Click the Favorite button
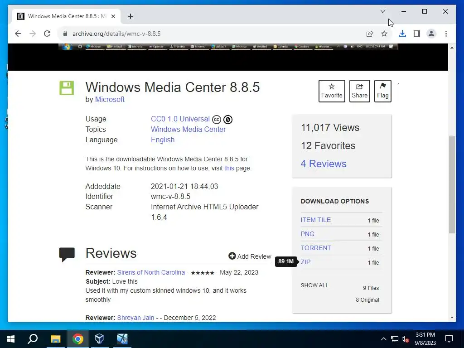This screenshot has height=348, width=464. point(332,91)
